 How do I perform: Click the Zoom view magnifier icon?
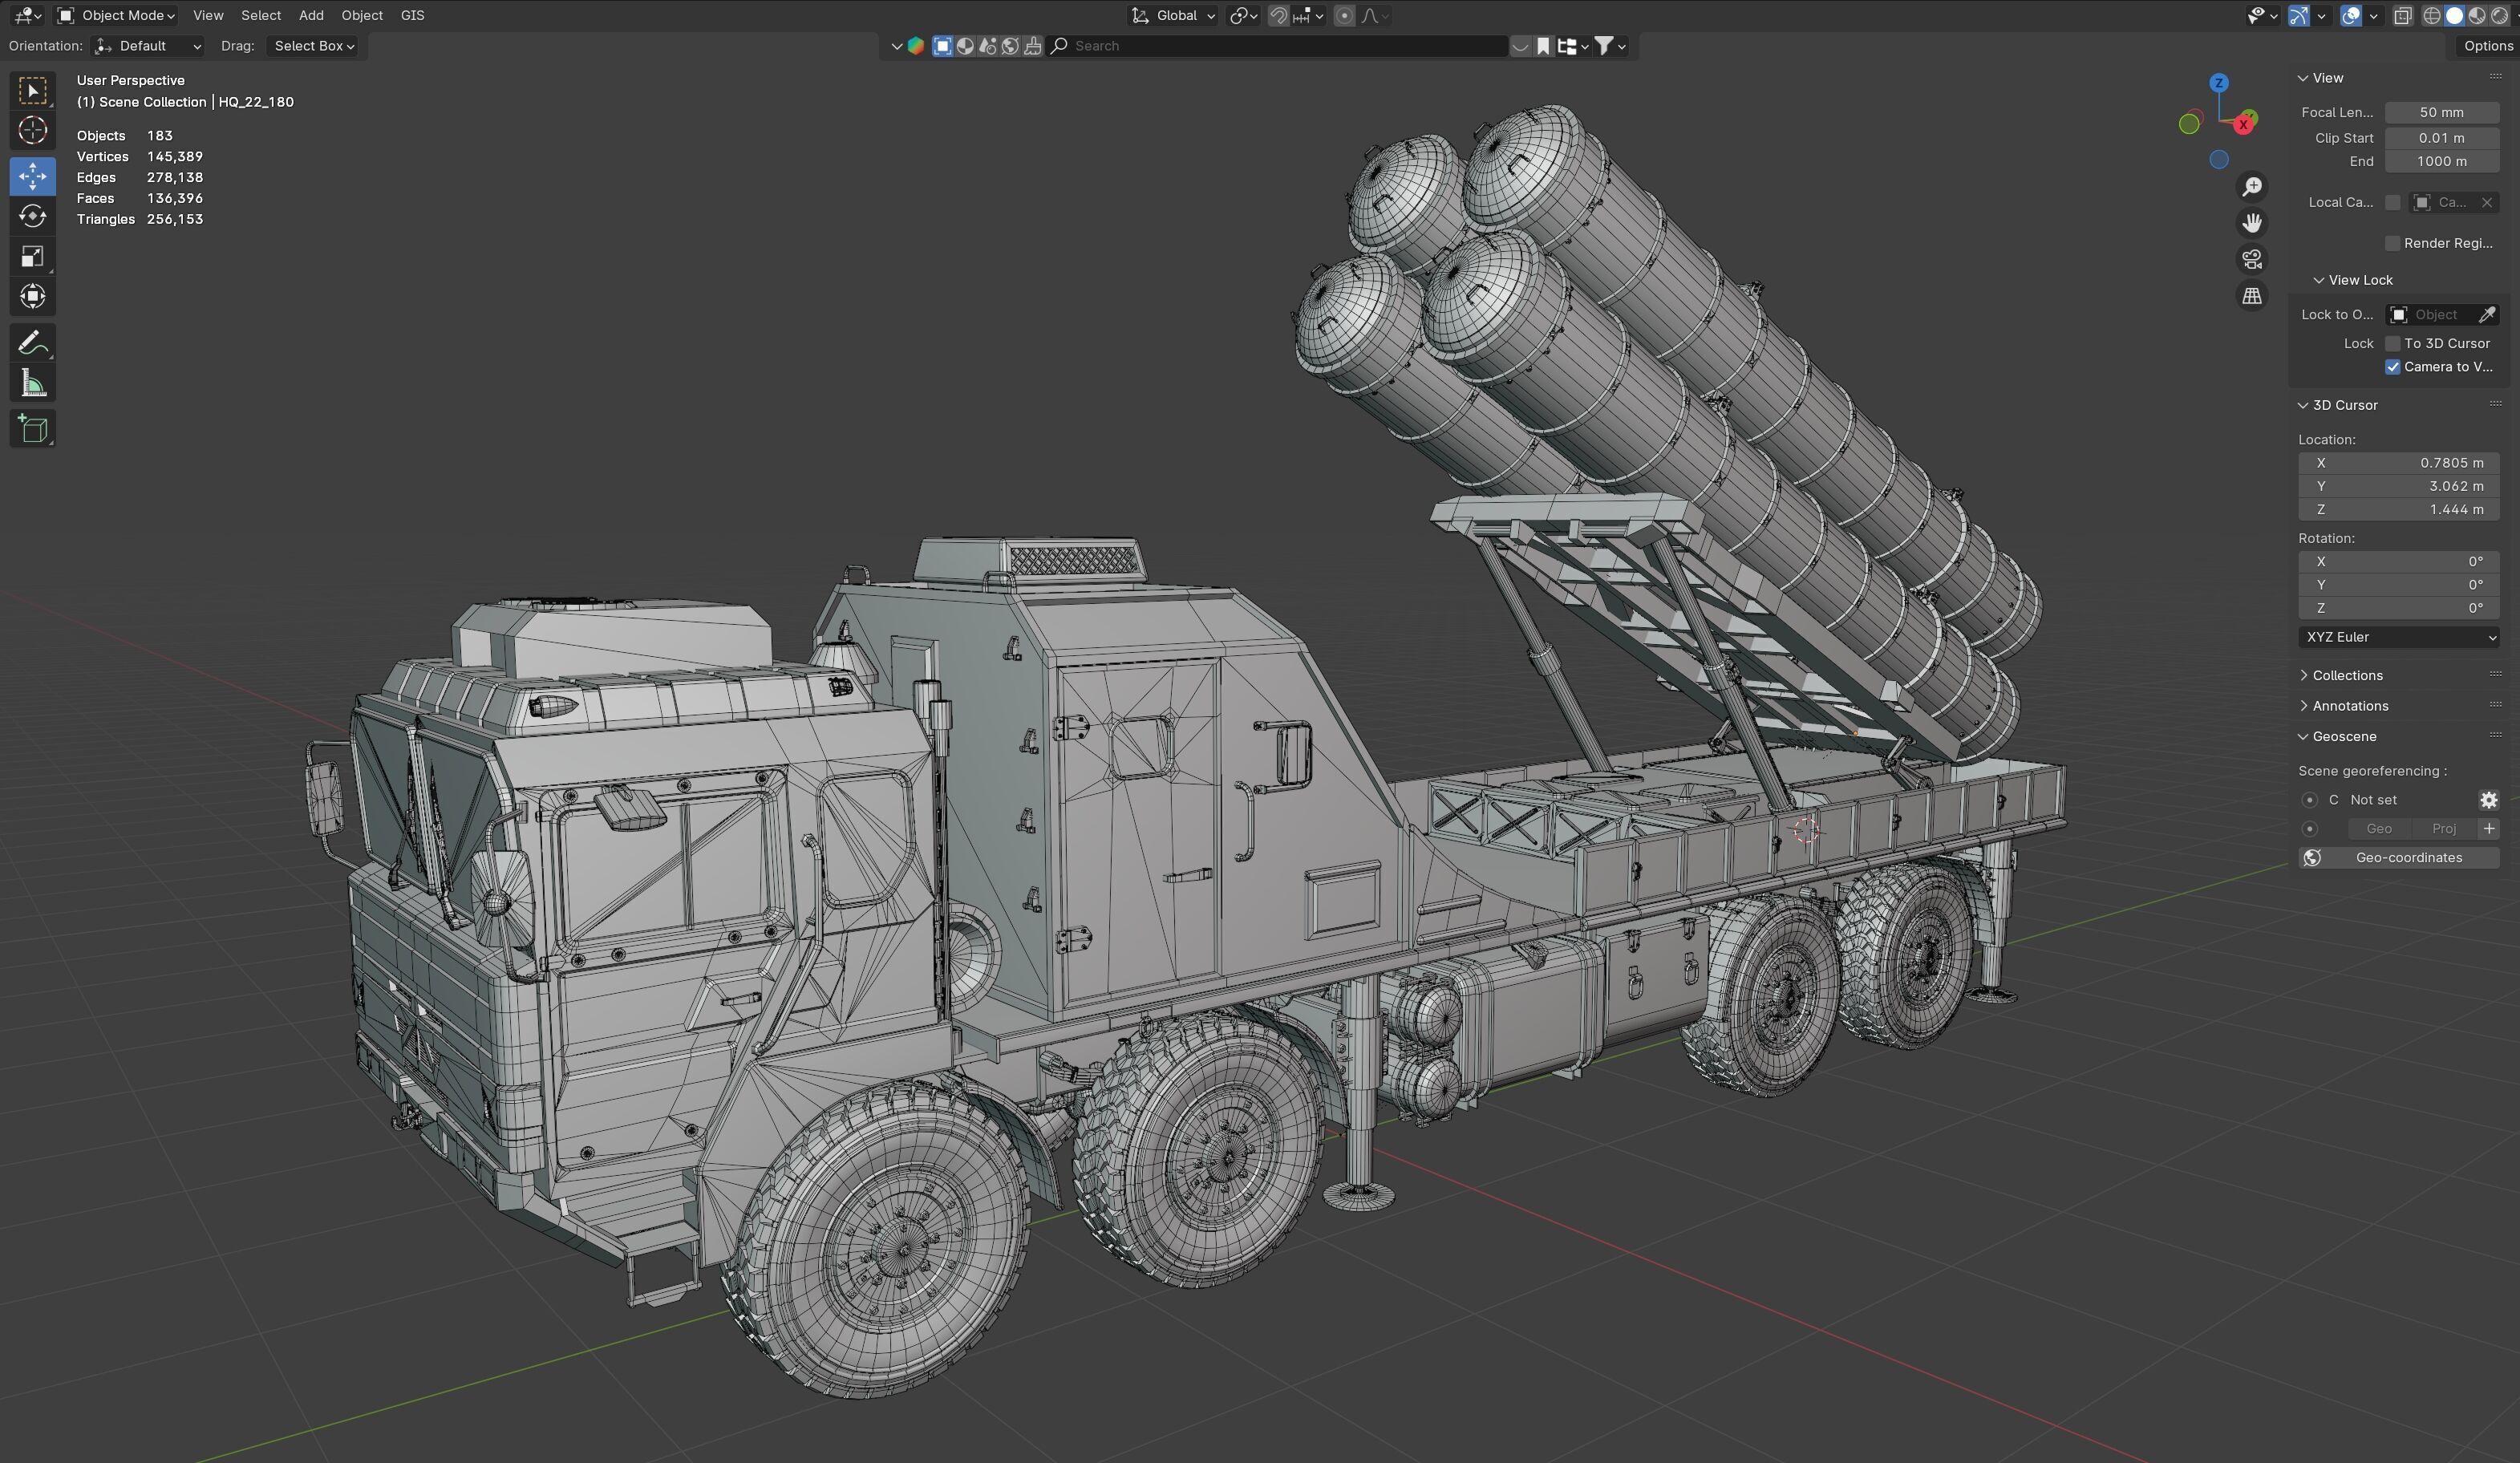[2251, 187]
